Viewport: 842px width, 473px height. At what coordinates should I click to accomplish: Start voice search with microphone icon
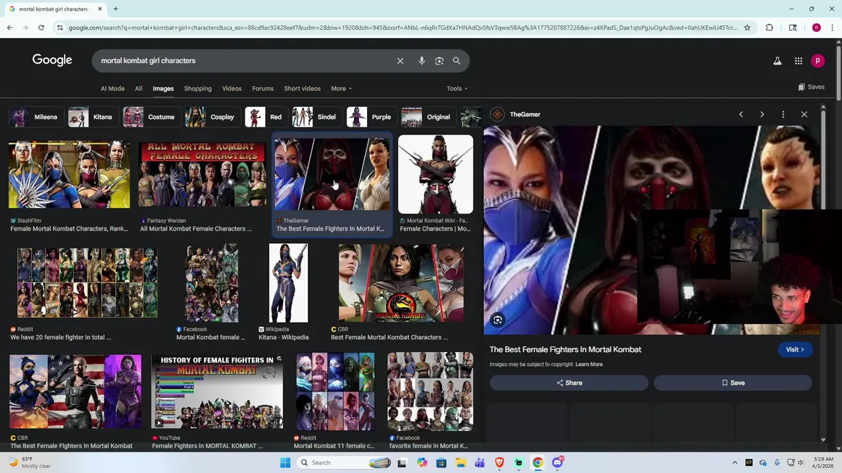click(422, 60)
